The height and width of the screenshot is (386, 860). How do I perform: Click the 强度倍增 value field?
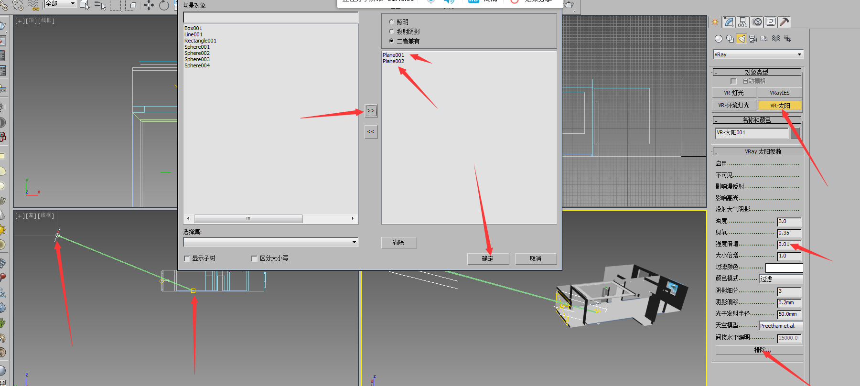[x=788, y=245]
